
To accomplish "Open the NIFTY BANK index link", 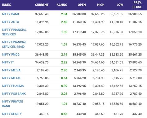I will (11, 14).
